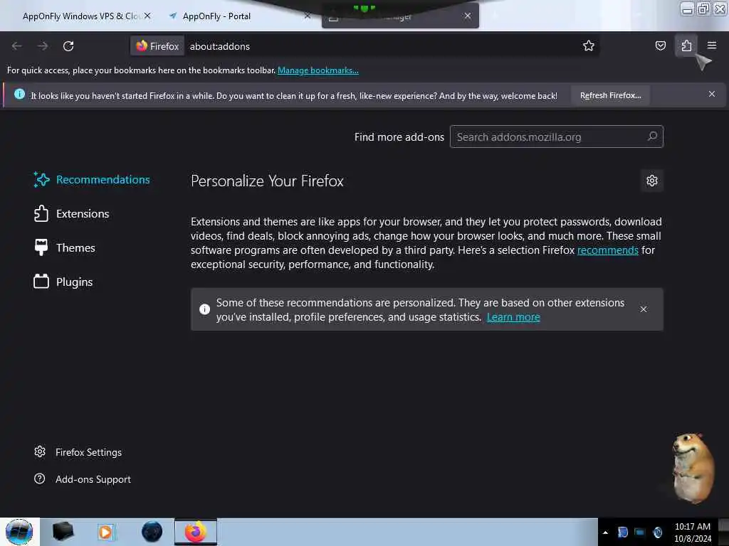The image size is (729, 546).
Task: Follow the recommends link in description
Action: pyautogui.click(x=608, y=250)
